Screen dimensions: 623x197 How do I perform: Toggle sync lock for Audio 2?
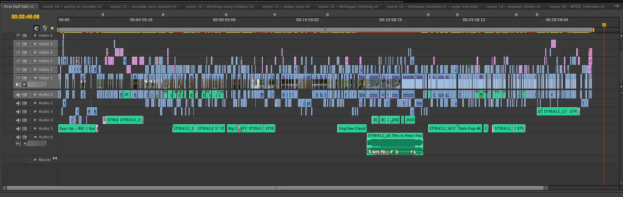(24, 103)
